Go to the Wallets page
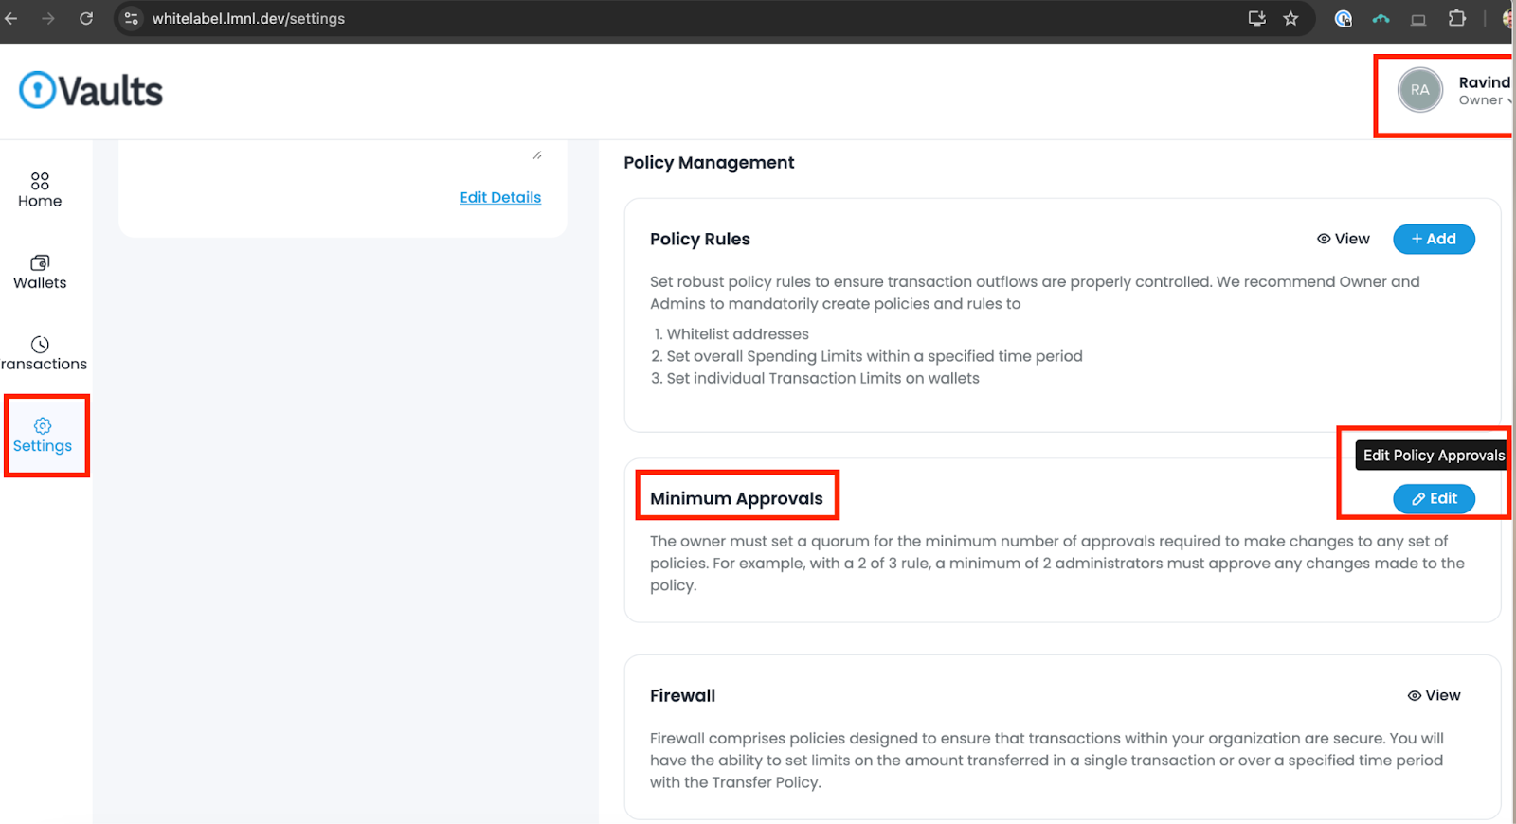 coord(40,272)
